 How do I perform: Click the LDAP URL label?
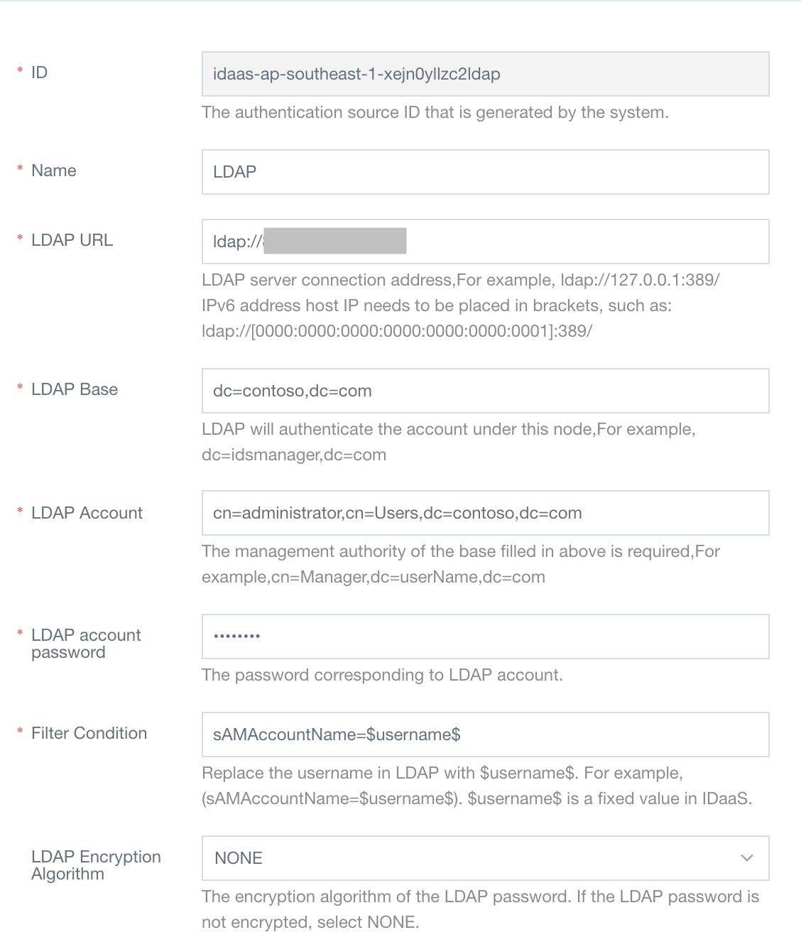click(72, 240)
